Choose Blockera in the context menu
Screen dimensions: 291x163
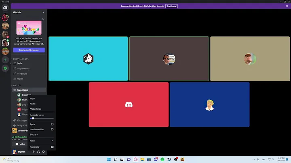(42, 134)
